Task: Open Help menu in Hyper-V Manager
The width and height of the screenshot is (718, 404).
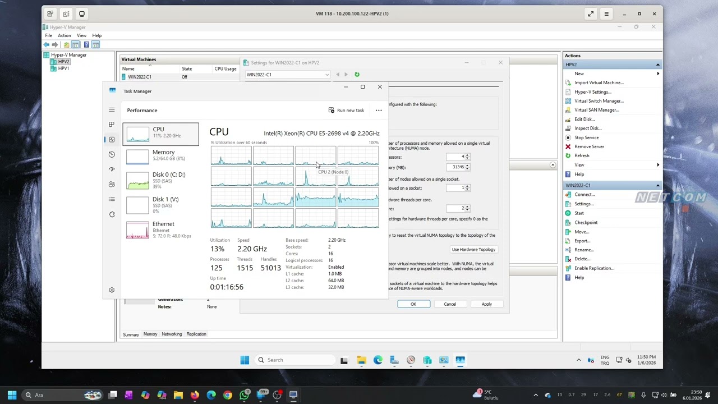Action: [x=97, y=35]
